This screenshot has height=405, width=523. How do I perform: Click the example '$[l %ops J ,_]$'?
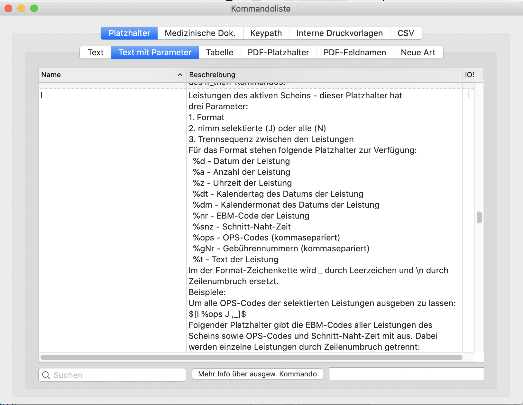click(x=217, y=314)
